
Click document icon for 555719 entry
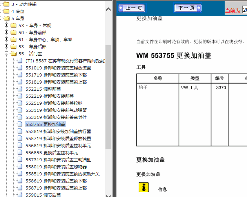click(20, 138)
